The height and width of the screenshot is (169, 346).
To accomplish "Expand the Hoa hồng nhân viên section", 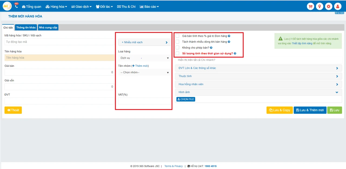I will click(x=258, y=84).
